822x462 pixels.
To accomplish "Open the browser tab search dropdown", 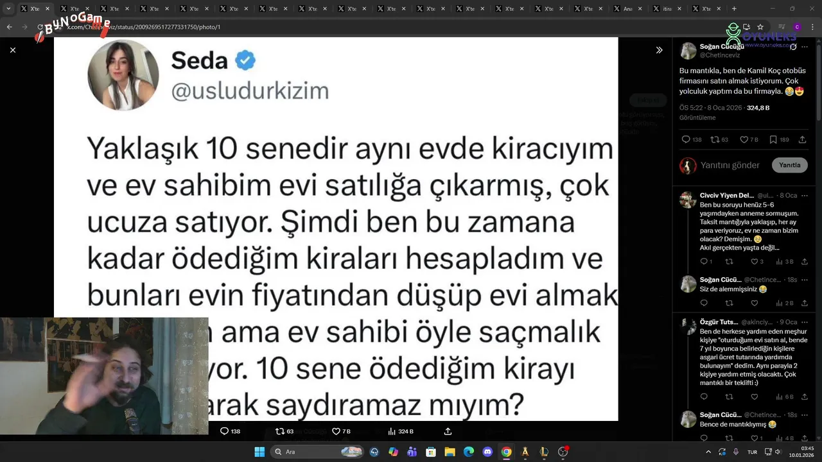I will [8, 9].
